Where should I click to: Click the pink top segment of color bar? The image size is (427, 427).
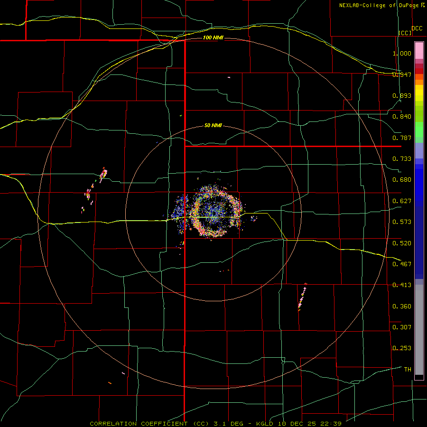419,51
